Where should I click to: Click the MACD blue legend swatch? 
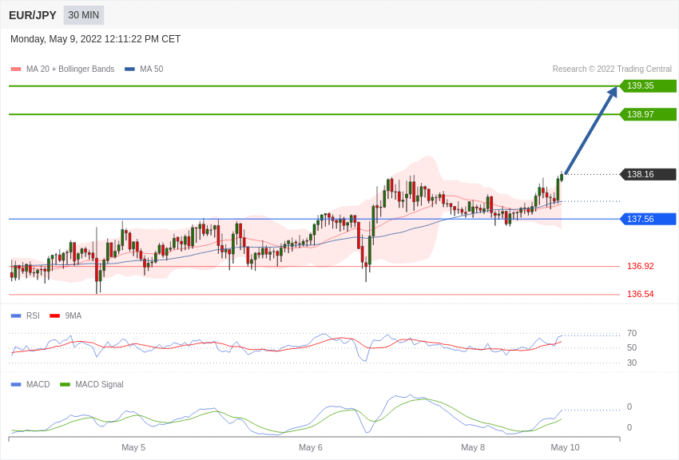tap(16, 384)
